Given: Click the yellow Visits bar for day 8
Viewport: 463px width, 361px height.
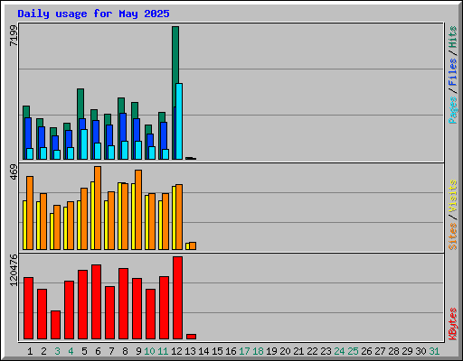Looking at the screenshot, I should tap(119, 216).
